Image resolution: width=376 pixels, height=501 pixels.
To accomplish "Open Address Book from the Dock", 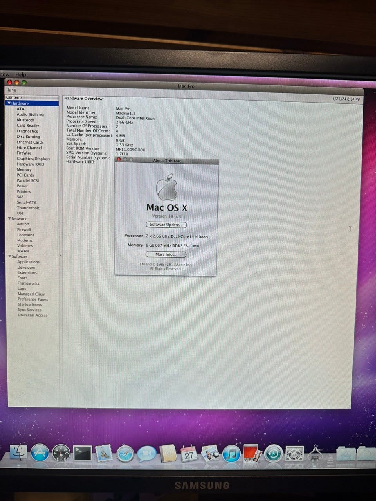I will pyautogui.click(x=168, y=454).
